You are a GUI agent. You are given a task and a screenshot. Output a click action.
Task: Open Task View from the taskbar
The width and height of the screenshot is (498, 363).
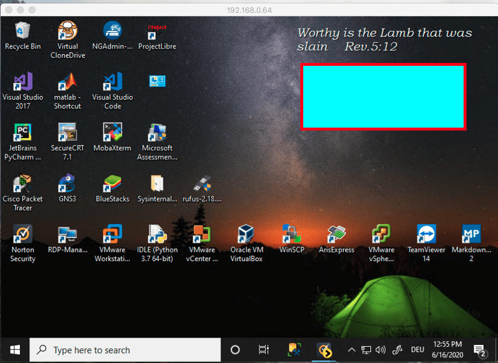(x=264, y=350)
